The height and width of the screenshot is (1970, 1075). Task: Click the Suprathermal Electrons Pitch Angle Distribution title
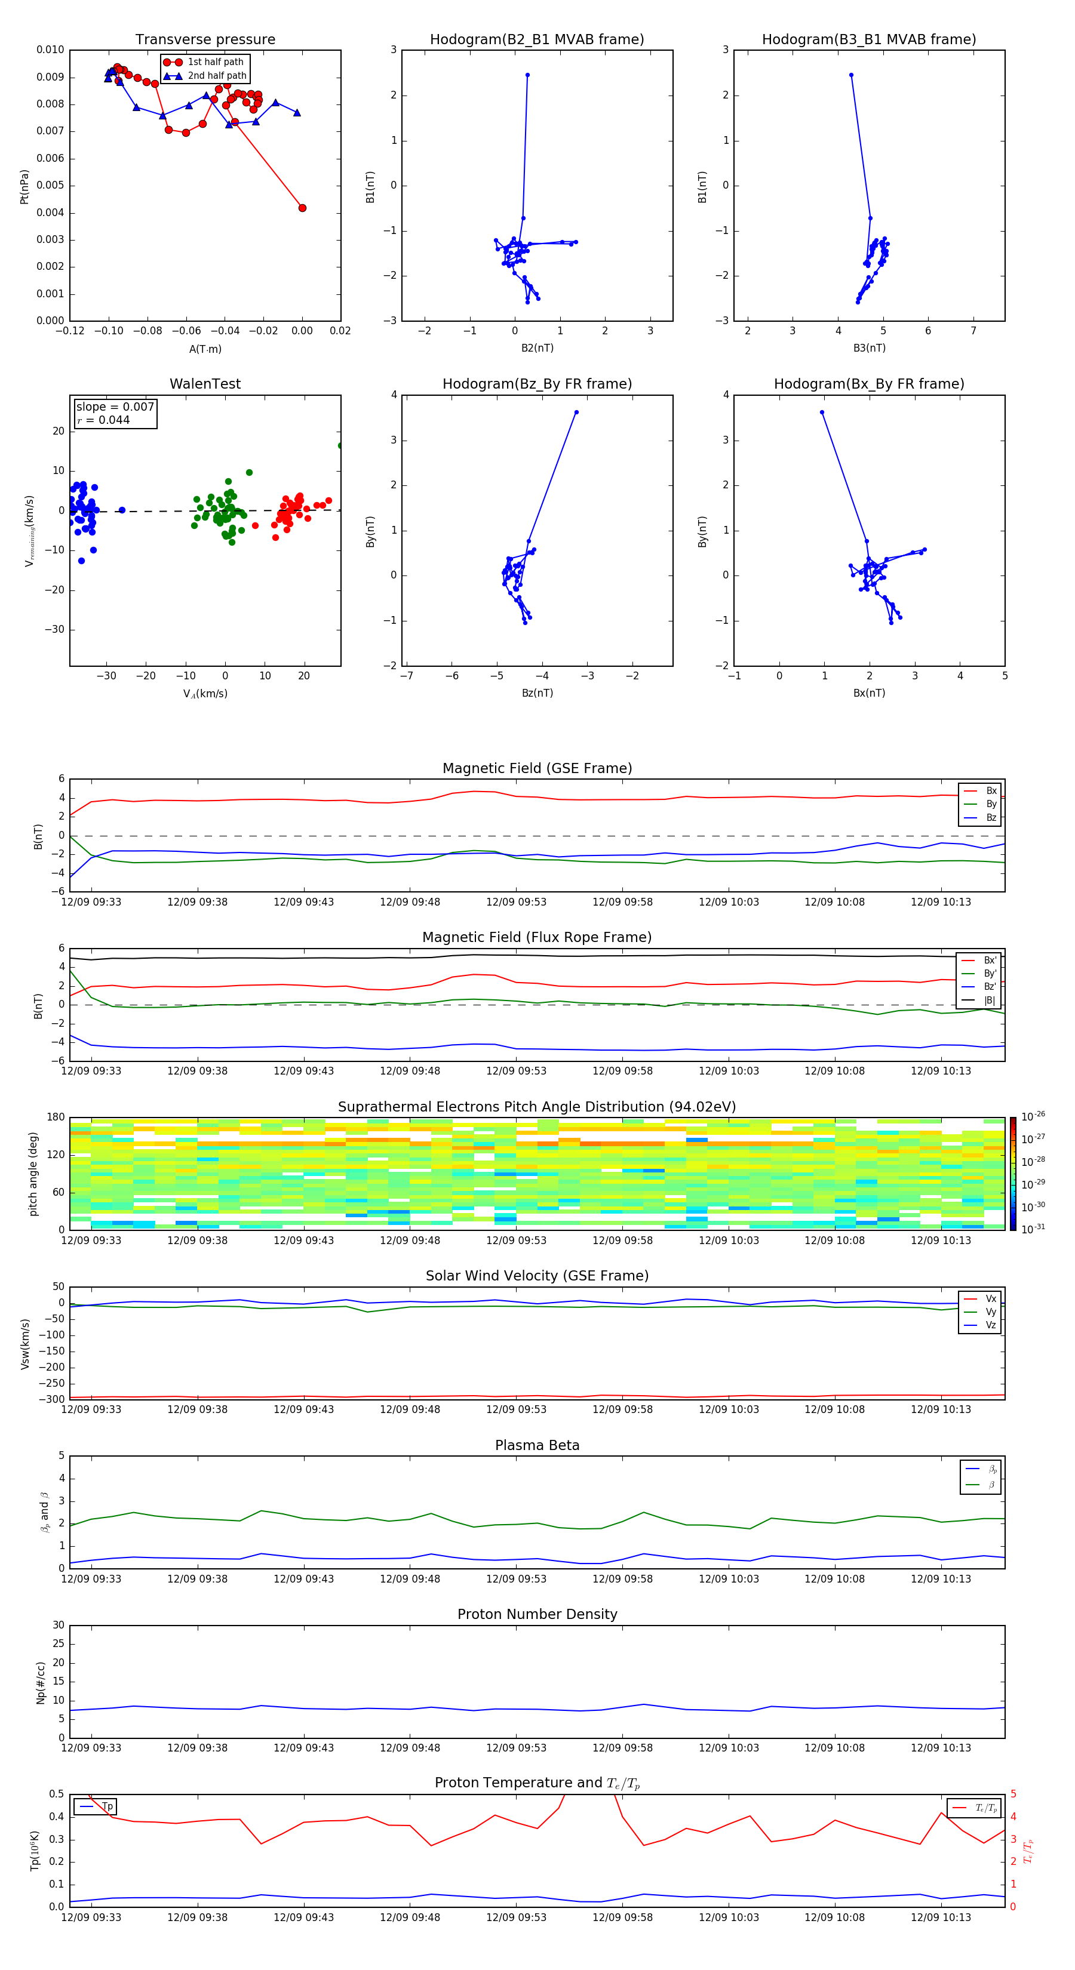point(537,1107)
